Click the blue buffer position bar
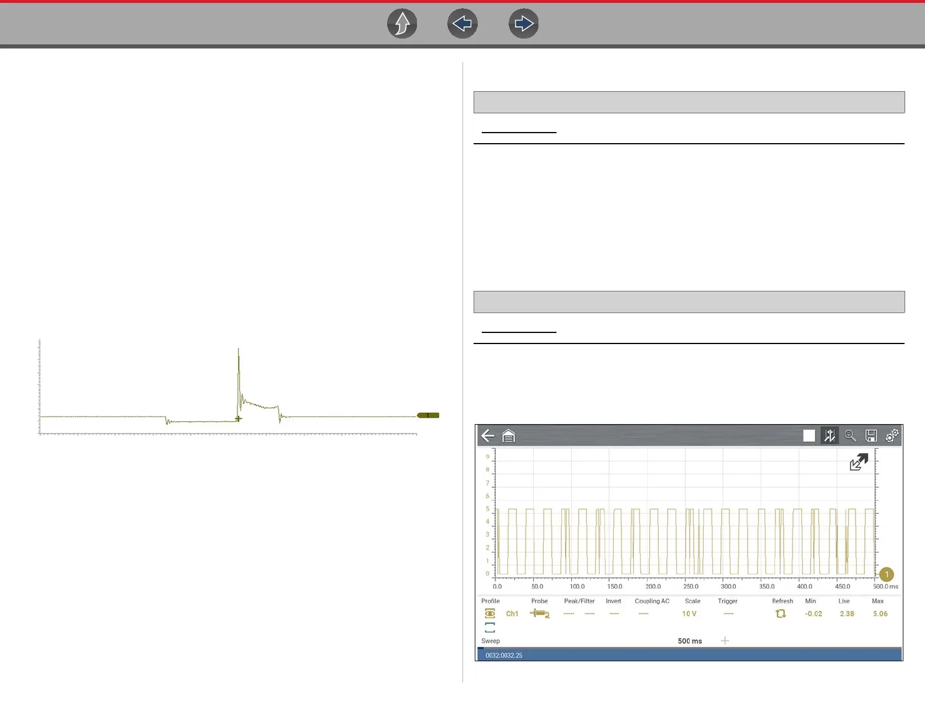925x715 pixels. (x=689, y=654)
